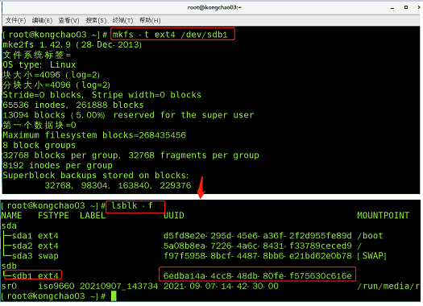Click the sda3 swap partition row
Screen dimensions: 423x306
point(193,256)
